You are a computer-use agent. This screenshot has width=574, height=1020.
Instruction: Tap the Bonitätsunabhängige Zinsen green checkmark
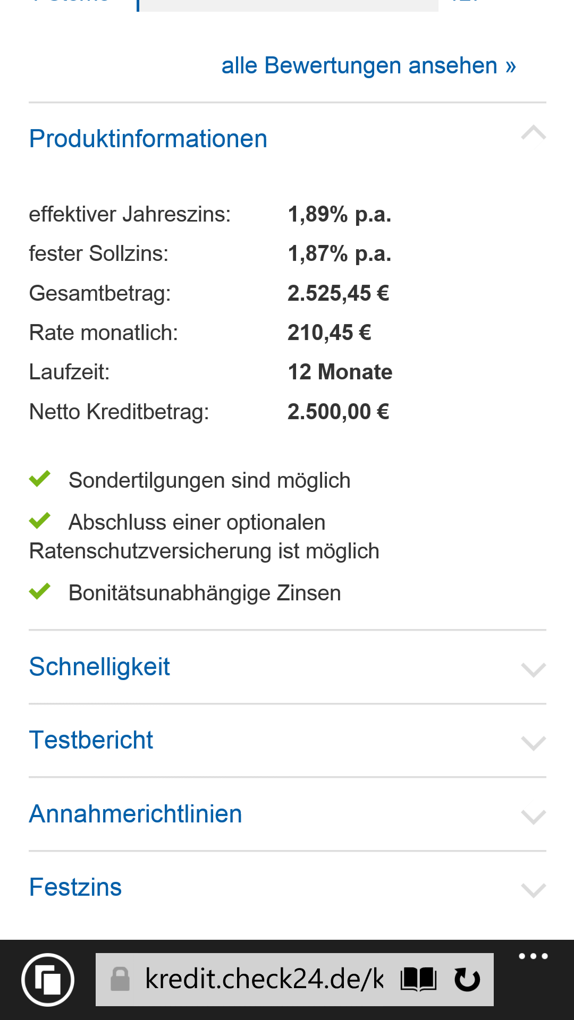(40, 591)
